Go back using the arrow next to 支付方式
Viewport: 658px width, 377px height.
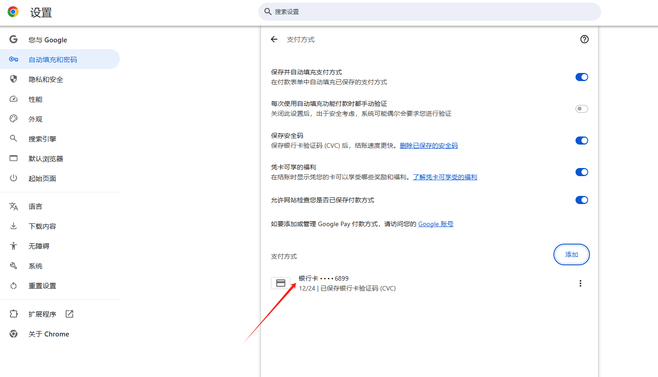(274, 39)
